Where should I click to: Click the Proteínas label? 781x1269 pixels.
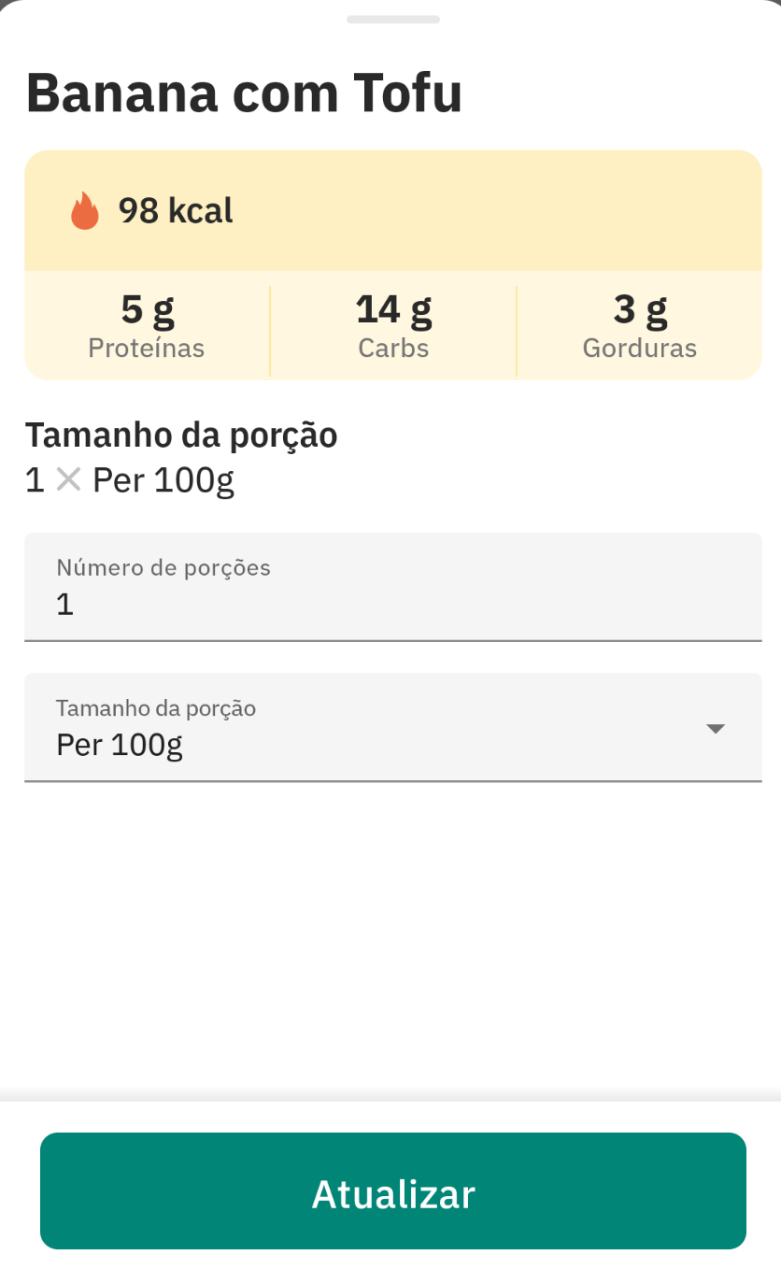pyautogui.click(x=147, y=349)
